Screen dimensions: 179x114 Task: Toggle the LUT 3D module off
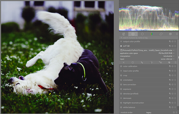pos(121,46)
